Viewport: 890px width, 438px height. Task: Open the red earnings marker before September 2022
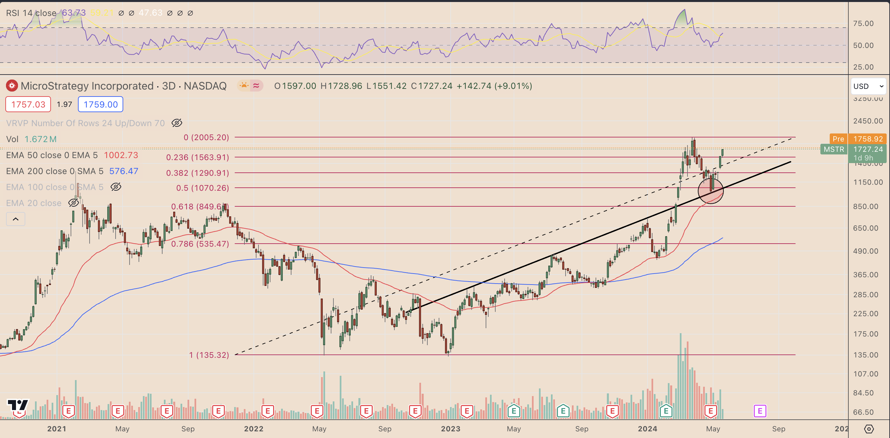tap(366, 411)
